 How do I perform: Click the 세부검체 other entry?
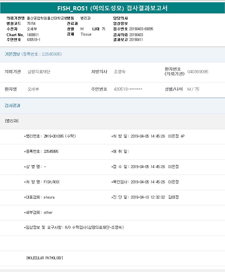click(x=48, y=213)
